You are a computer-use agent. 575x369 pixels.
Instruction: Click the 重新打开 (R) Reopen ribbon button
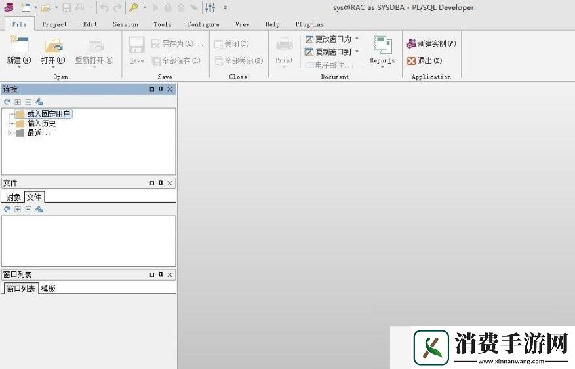click(94, 52)
